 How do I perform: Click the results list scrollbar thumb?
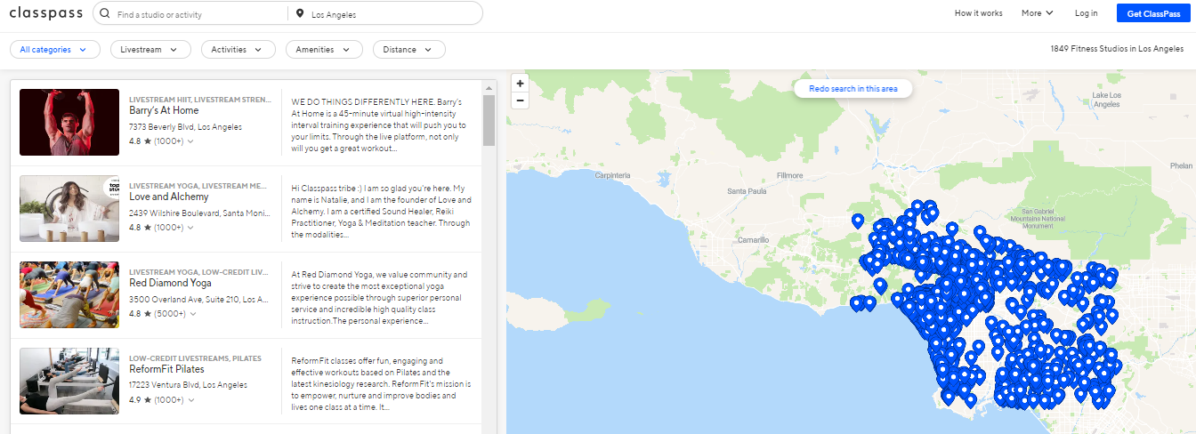tap(489, 120)
